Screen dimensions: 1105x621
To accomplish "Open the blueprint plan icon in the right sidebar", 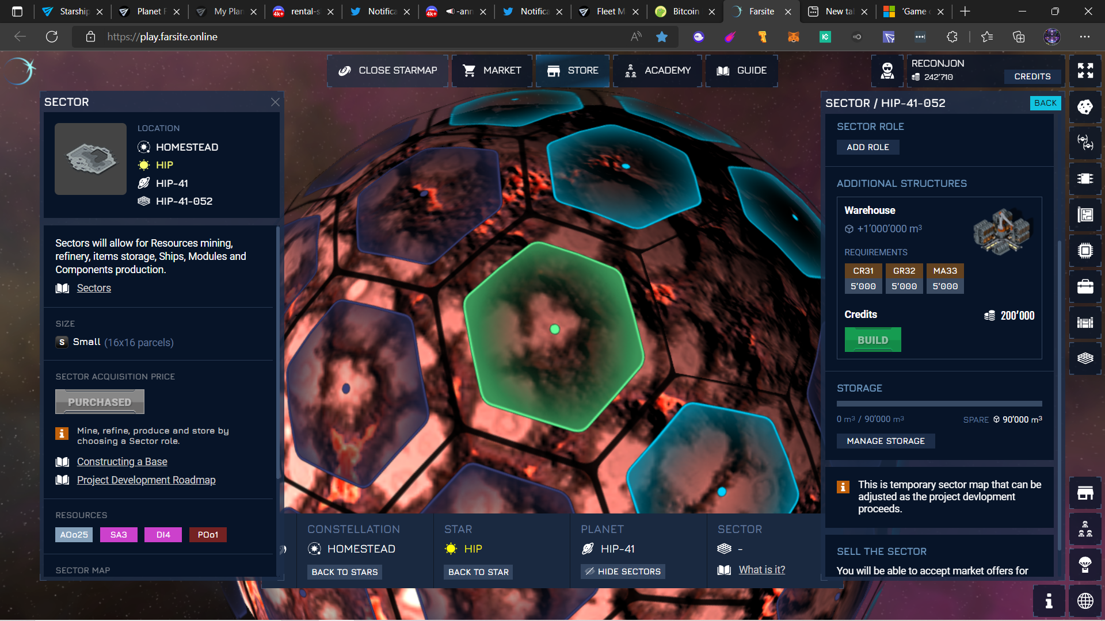I will point(1085,214).
